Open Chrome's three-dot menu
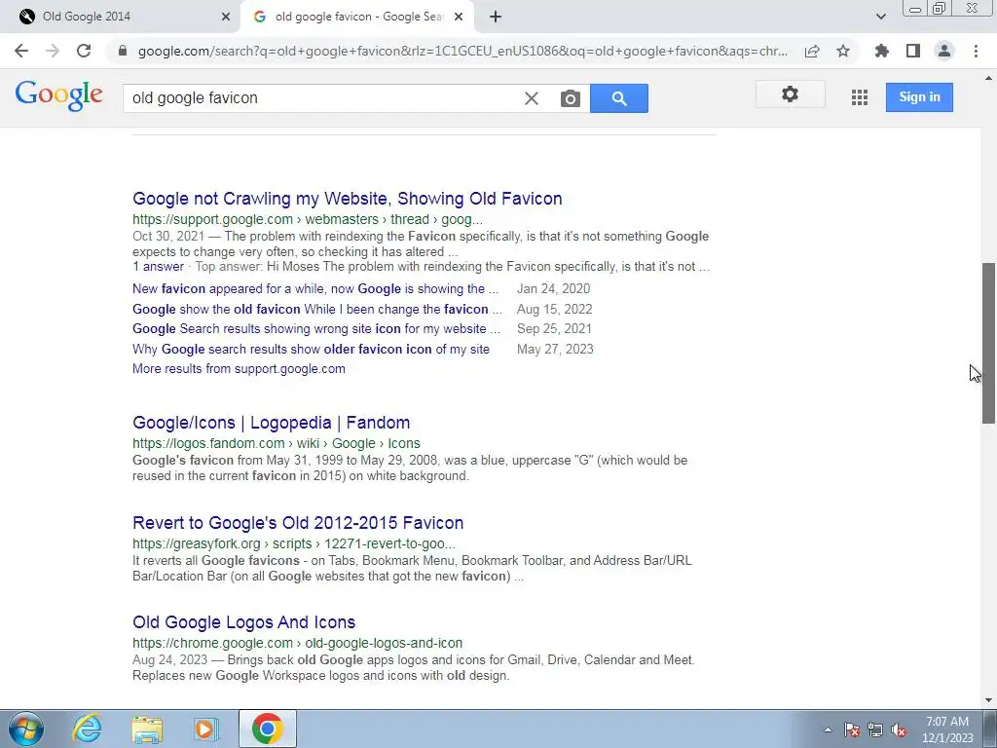Image resolution: width=997 pixels, height=748 pixels. point(976,51)
